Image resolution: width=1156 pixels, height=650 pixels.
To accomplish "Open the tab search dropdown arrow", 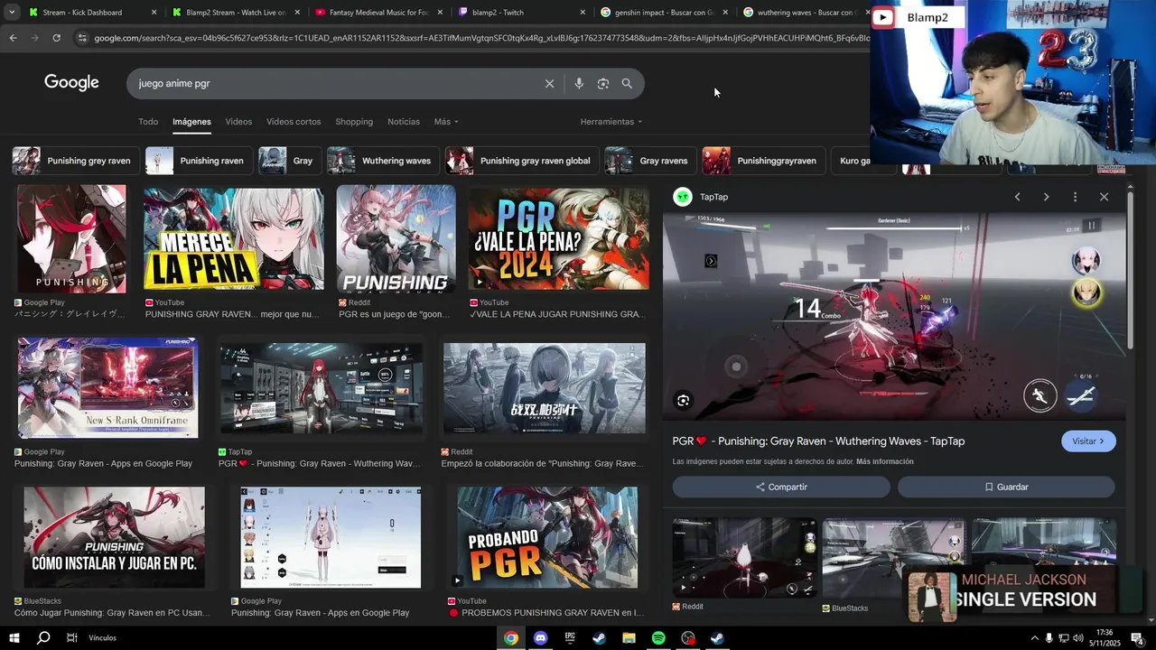I will [12, 13].
